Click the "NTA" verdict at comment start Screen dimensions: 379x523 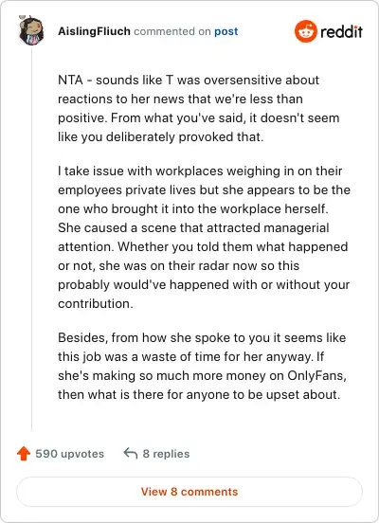[x=70, y=80]
